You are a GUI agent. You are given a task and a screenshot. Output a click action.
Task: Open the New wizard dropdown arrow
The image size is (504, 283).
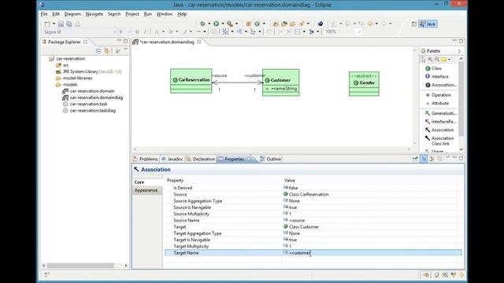pyautogui.click(x=54, y=24)
